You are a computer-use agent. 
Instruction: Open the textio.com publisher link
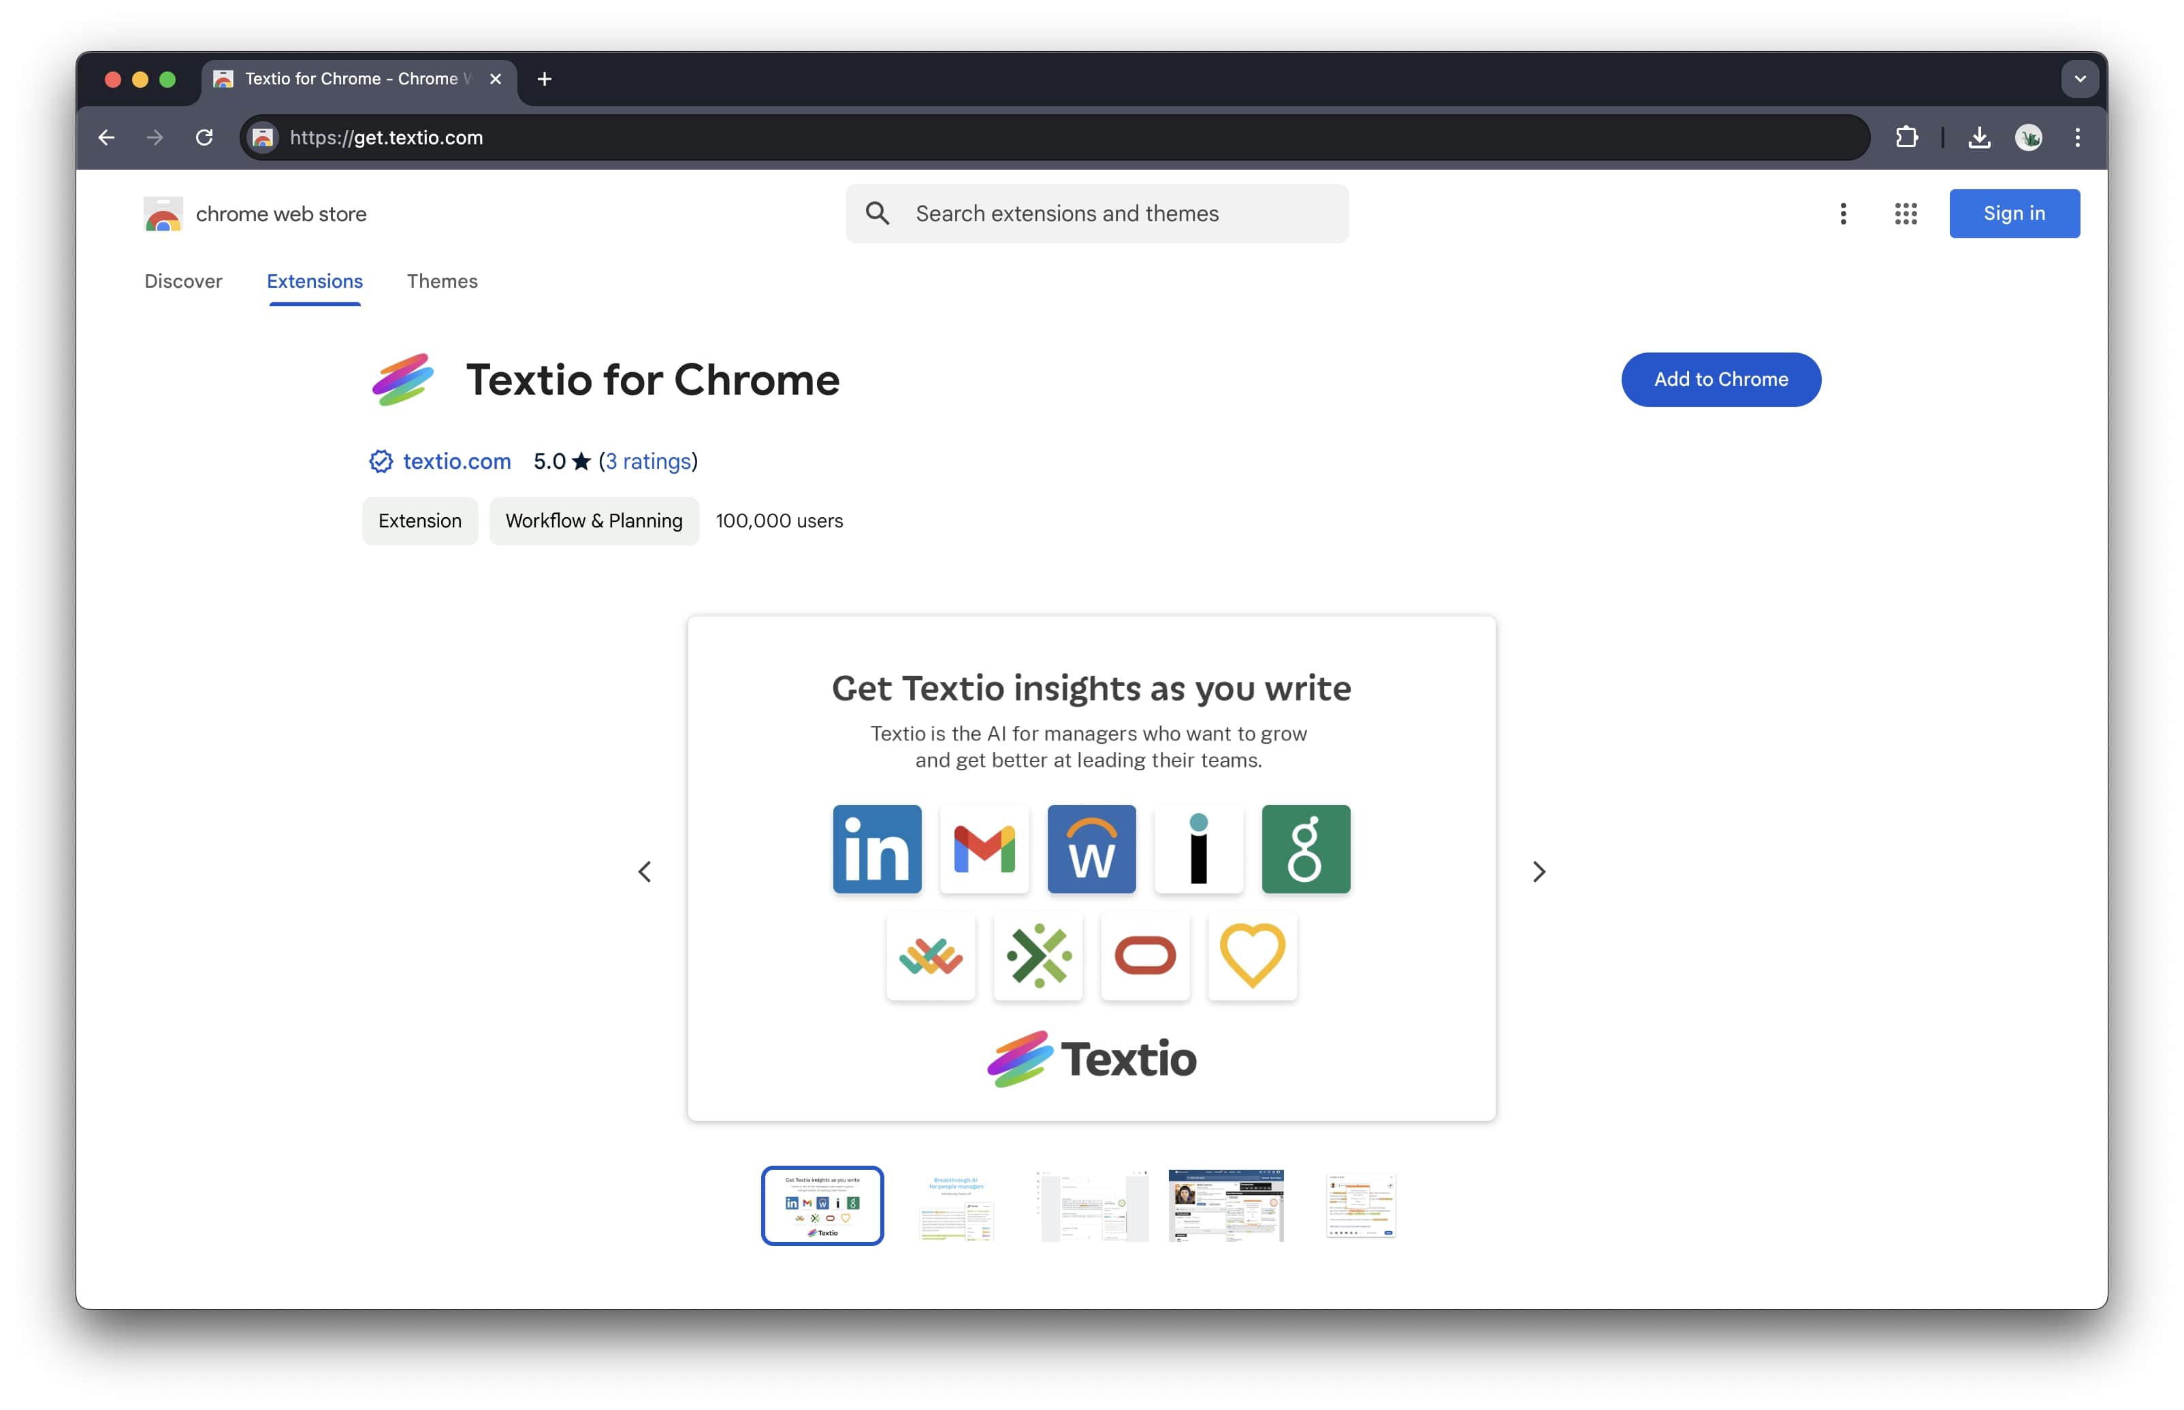457,461
